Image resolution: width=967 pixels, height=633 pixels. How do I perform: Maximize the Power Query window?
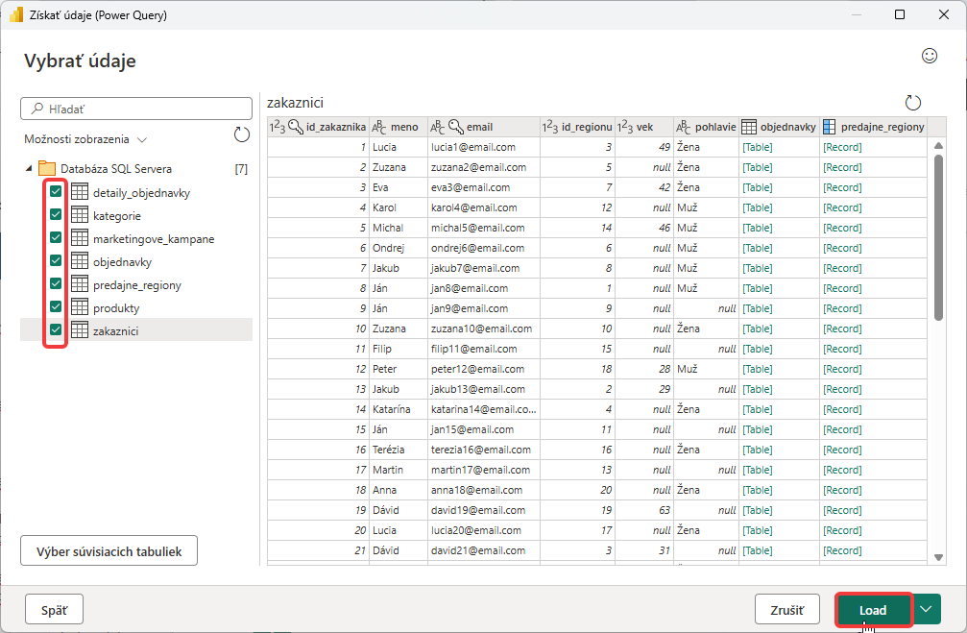pyautogui.click(x=900, y=14)
